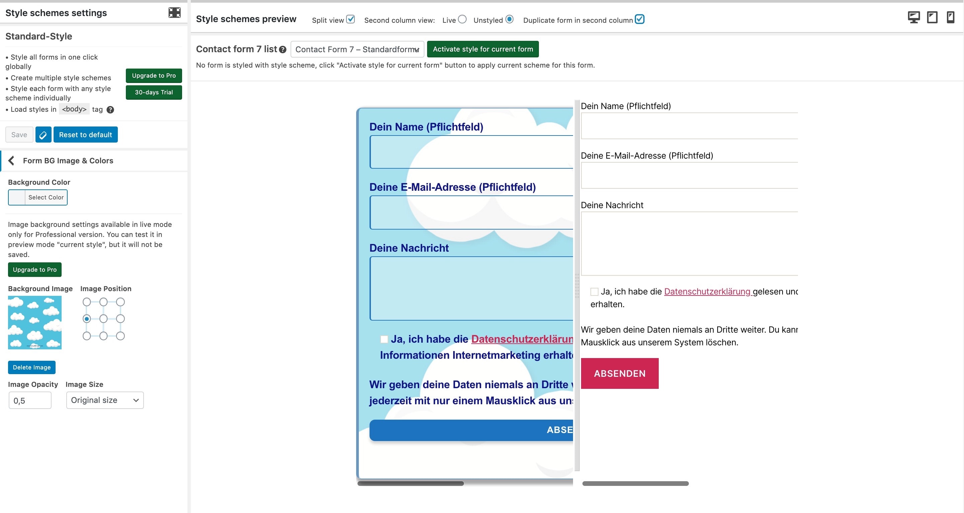The height and width of the screenshot is (513, 964).
Task: Click the help icon next to Load styles label
Action: (110, 110)
